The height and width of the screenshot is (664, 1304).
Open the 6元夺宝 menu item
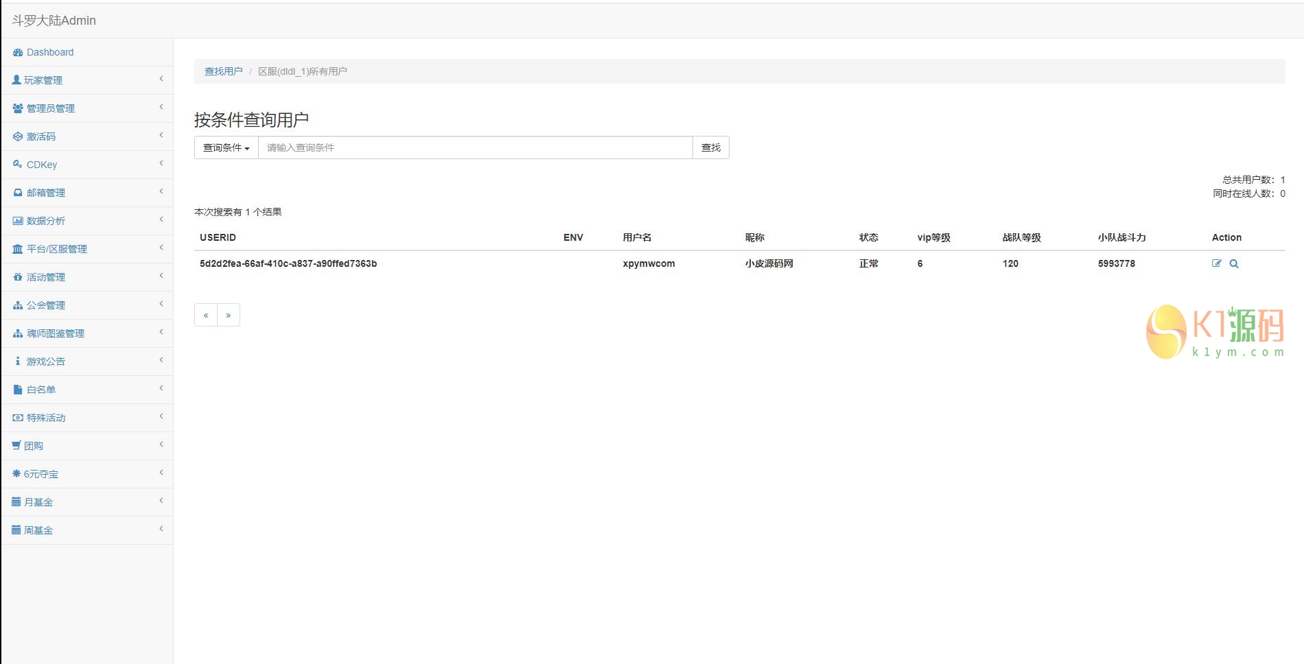[87, 474]
